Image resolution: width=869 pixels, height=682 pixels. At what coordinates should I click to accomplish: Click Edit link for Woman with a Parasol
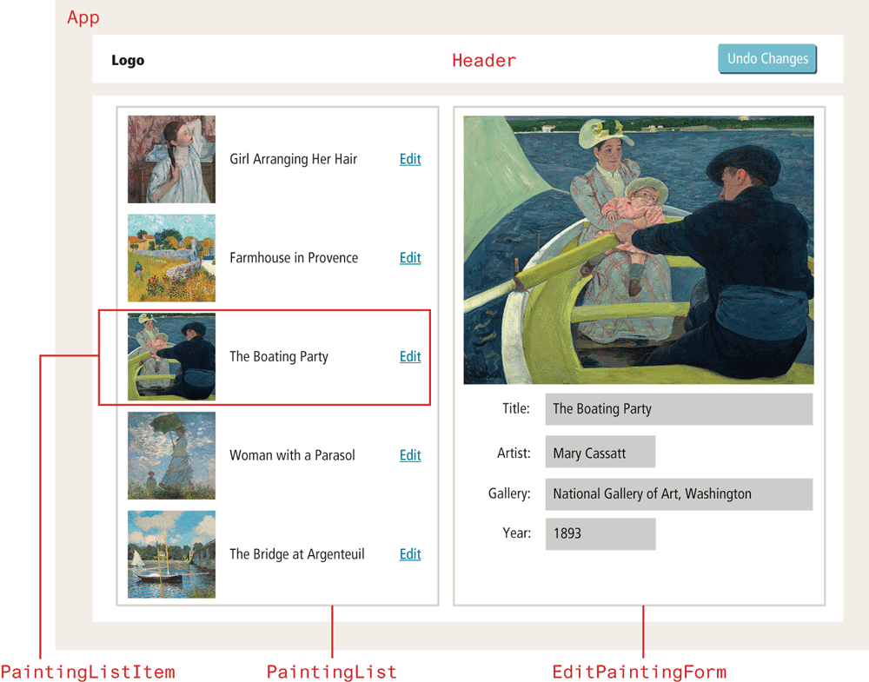pos(410,455)
